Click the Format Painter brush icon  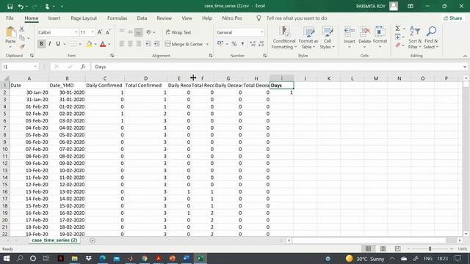point(22,46)
